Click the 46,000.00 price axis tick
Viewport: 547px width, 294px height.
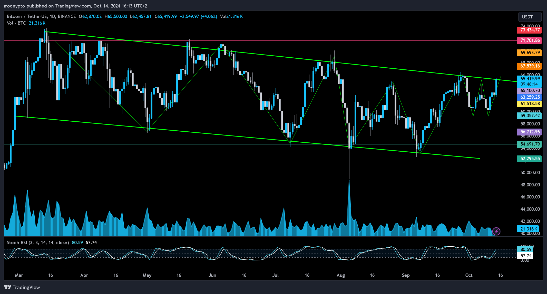coord(530,197)
